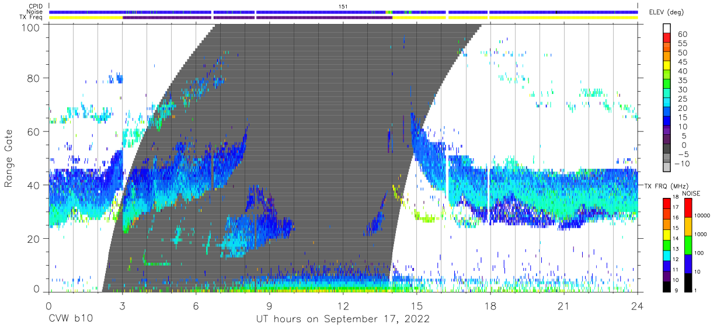Click the CPID value '151' above the plot
This screenshot has width=717, height=331.
tap(343, 6)
